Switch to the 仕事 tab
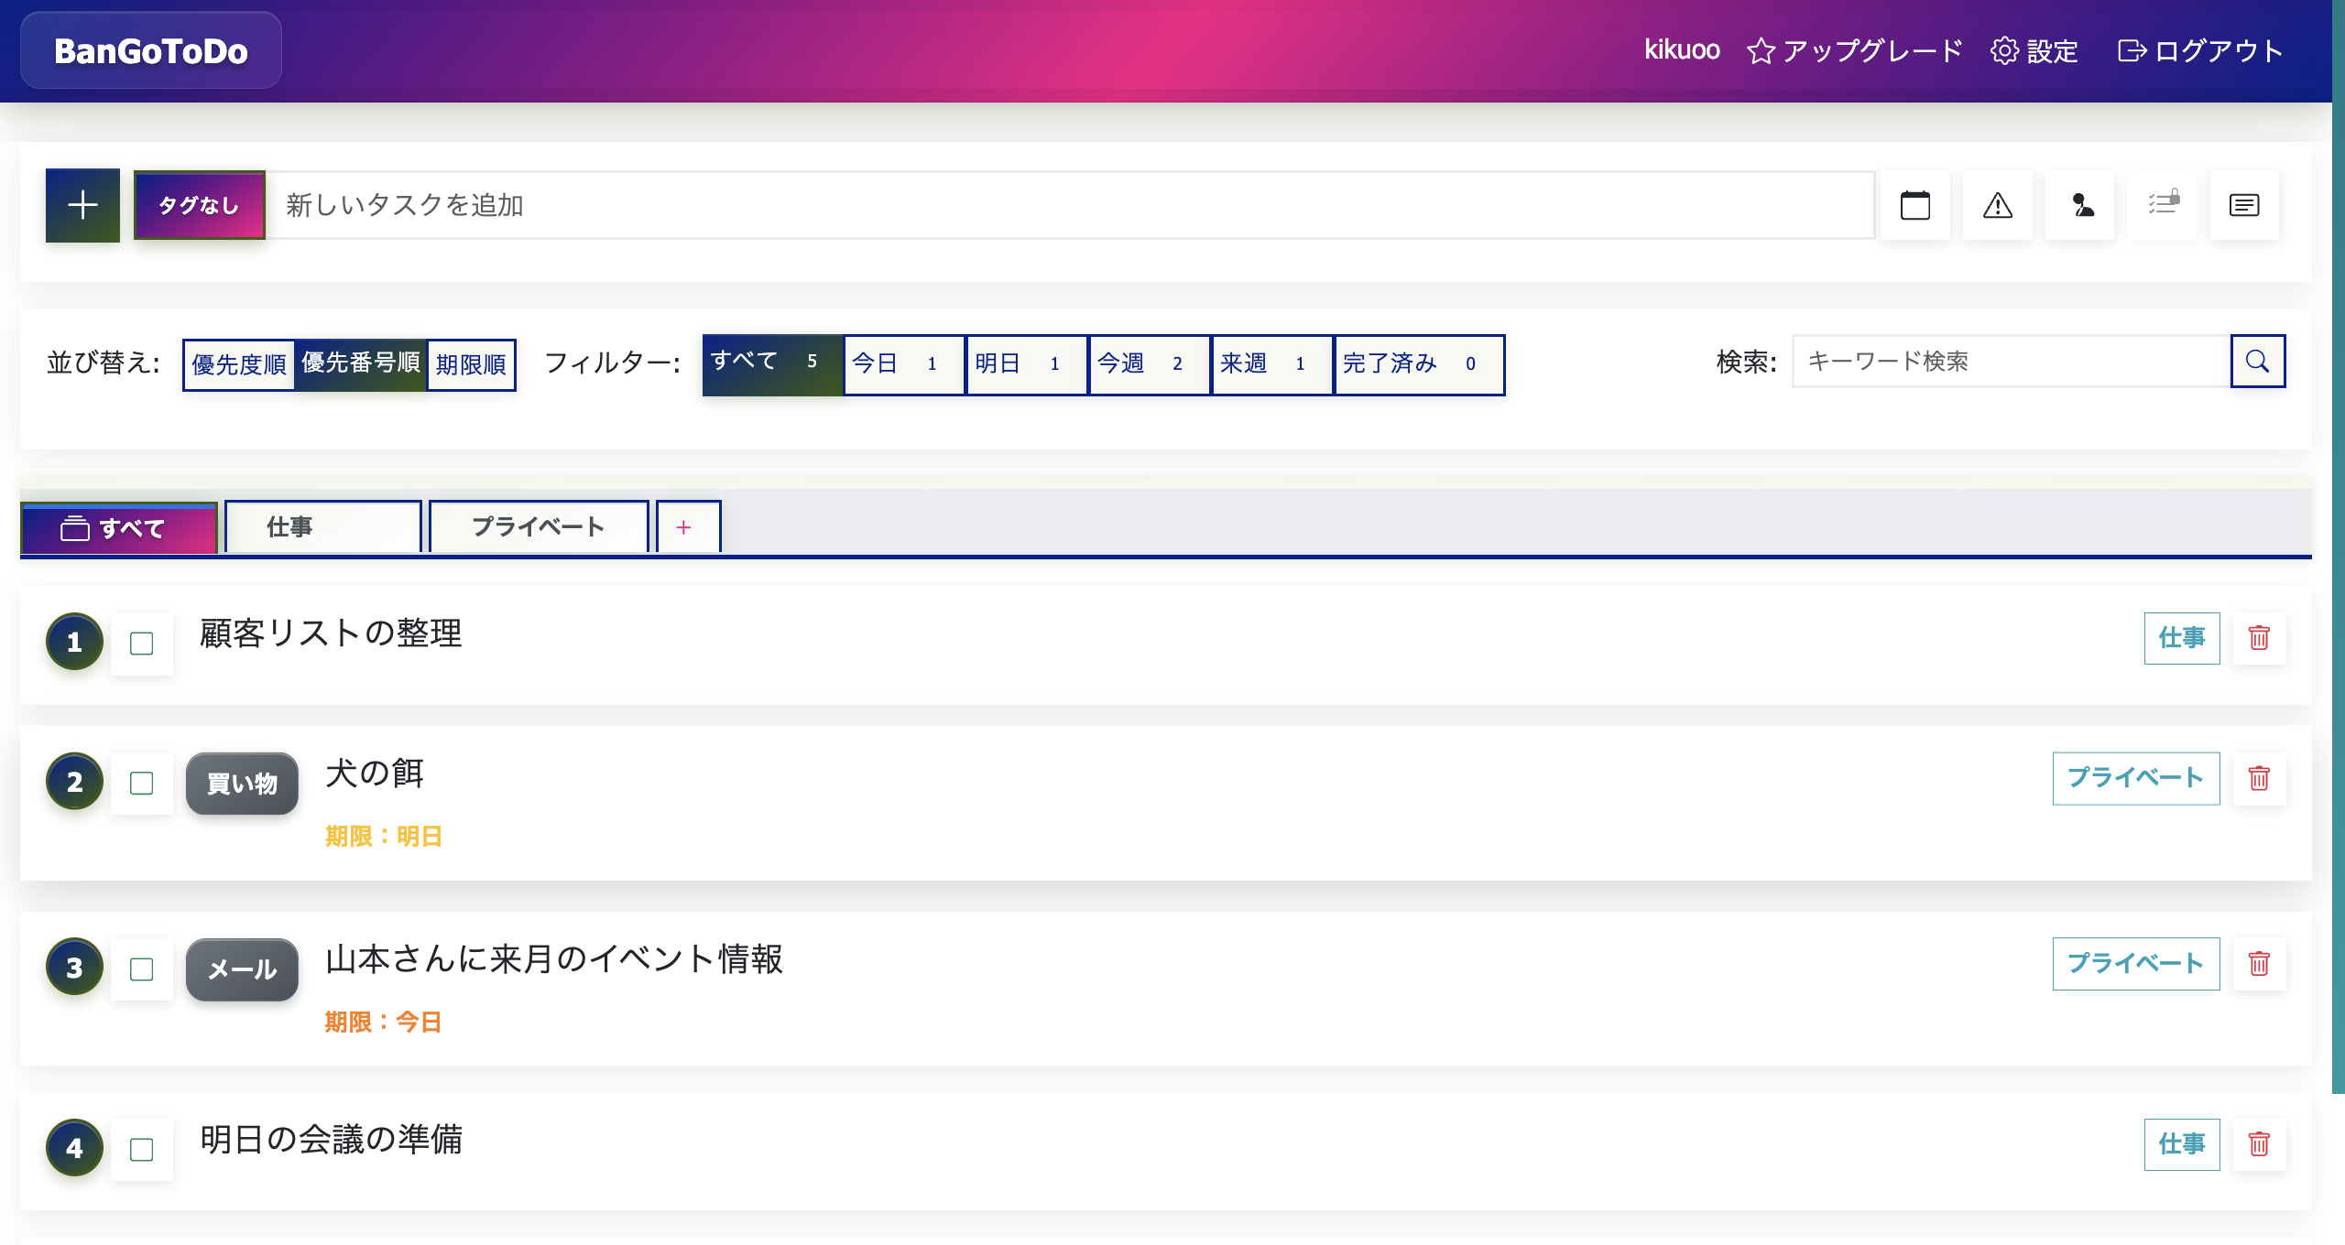 click(322, 526)
